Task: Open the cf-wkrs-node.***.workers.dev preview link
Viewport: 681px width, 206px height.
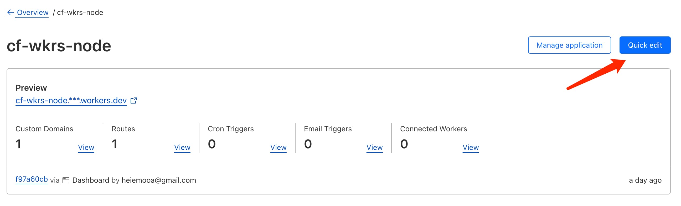Action: pyautogui.click(x=71, y=100)
